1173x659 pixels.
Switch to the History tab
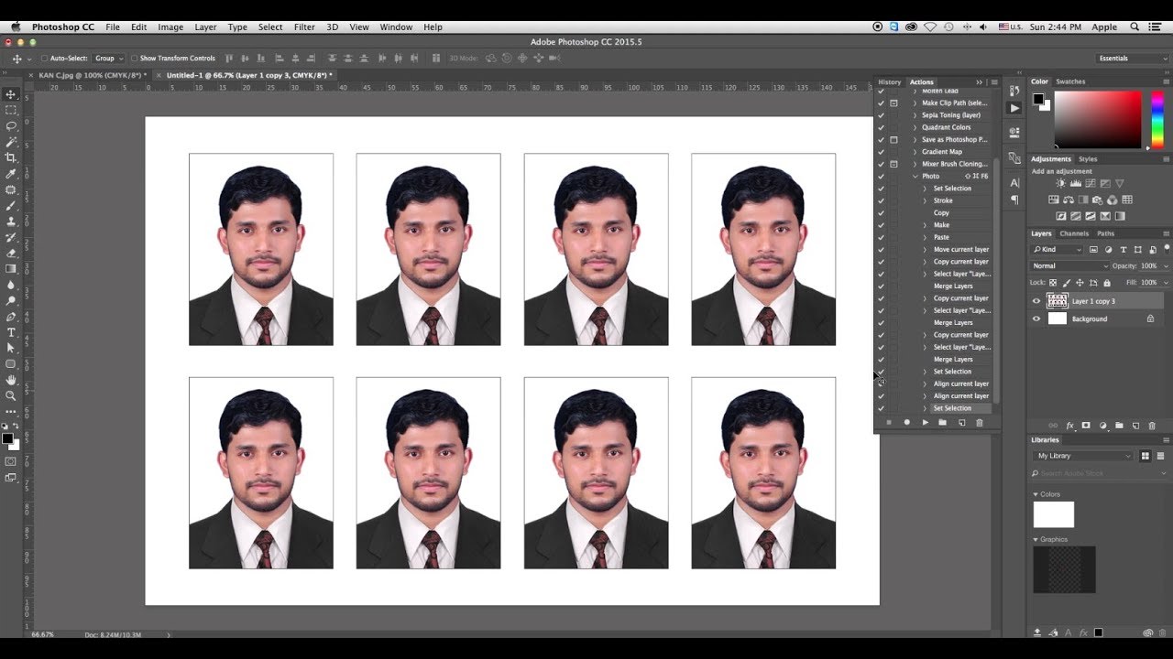click(x=890, y=81)
